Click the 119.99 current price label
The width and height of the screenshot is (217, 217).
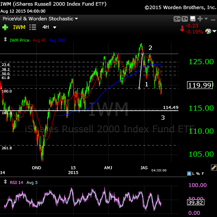point(200,85)
